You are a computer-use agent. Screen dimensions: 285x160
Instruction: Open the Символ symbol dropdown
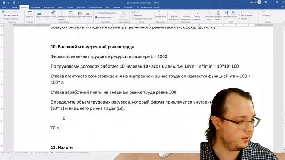[265, 15]
